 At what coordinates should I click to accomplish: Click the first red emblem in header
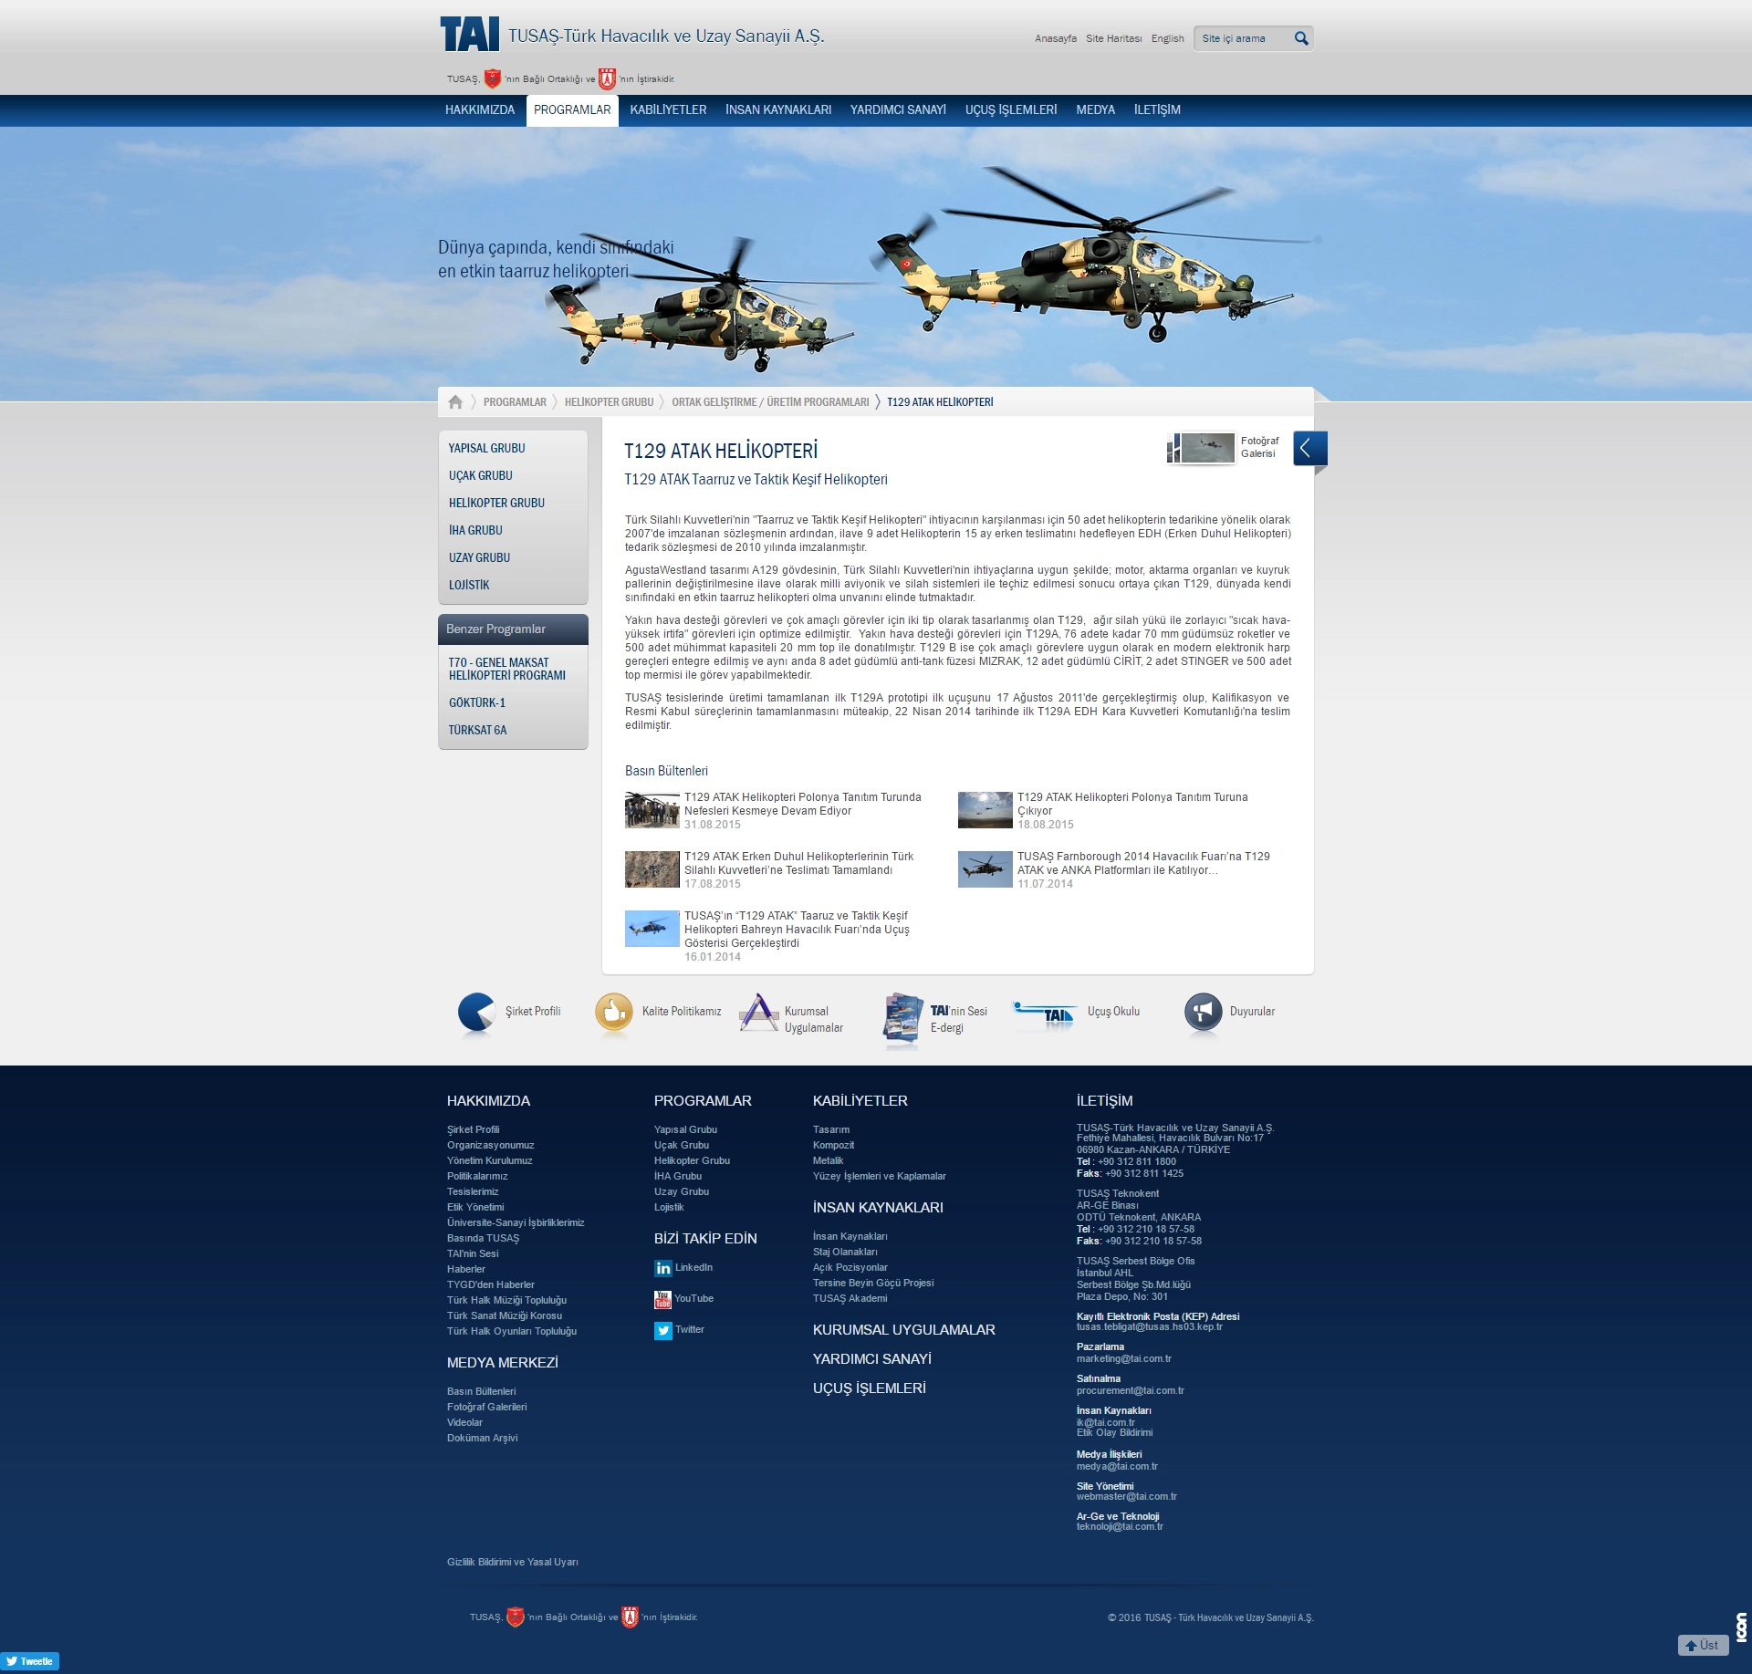tap(492, 78)
